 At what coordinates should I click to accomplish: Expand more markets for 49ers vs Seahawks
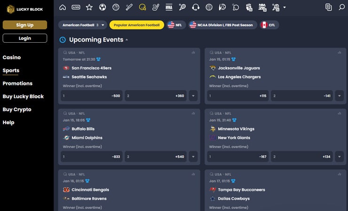click(193, 96)
